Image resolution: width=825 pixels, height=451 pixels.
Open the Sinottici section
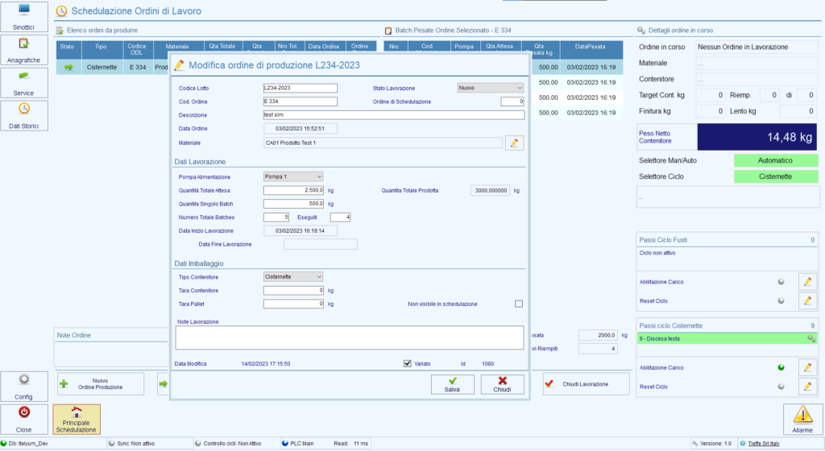(x=23, y=17)
